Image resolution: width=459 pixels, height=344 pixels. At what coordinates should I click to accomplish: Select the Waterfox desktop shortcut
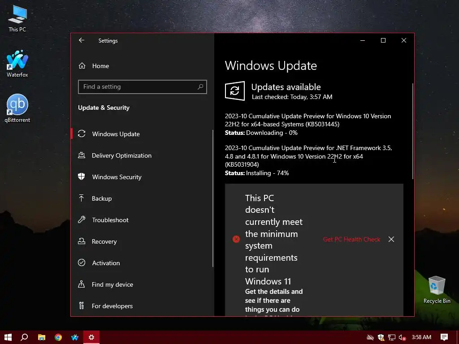(17, 64)
